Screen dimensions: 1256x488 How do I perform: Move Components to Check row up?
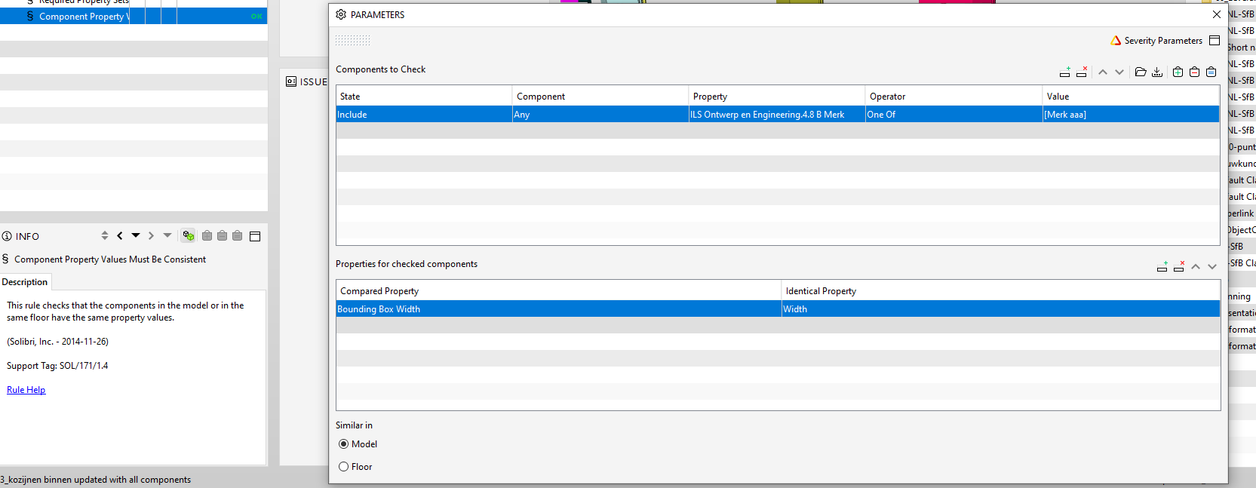click(x=1103, y=72)
